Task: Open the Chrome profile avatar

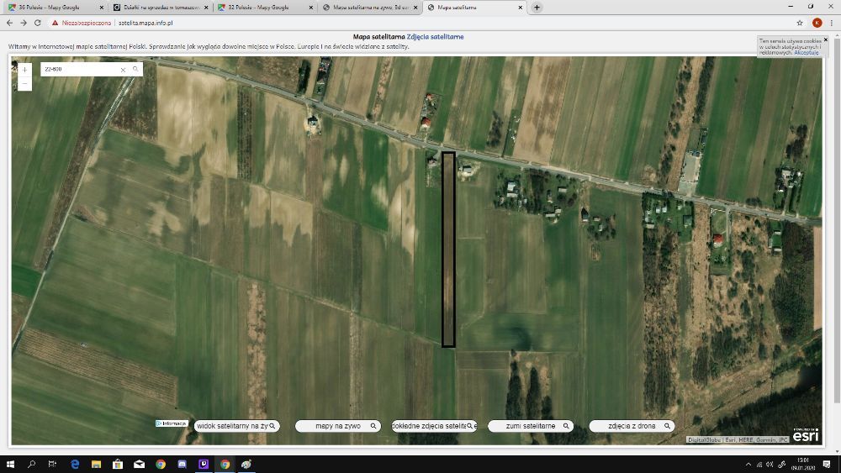Action: pos(817,23)
